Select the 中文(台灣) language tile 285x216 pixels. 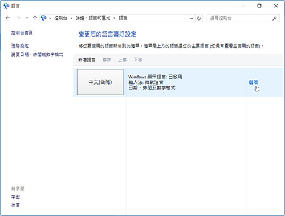click(x=100, y=82)
